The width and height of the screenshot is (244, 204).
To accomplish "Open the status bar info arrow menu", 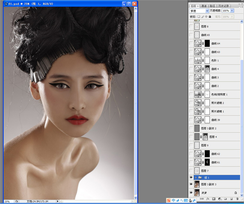I will tap(57, 201).
